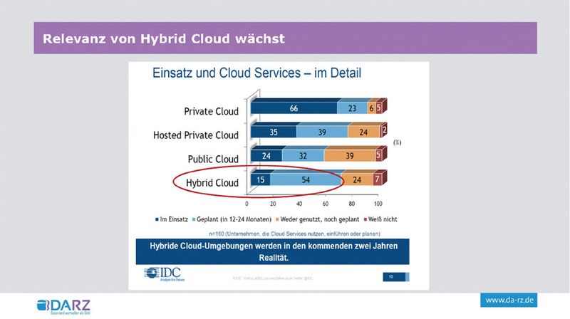The image size is (570, 319).
Task: Select the 'Hosted Private Cloud' row label
Action: point(196,135)
